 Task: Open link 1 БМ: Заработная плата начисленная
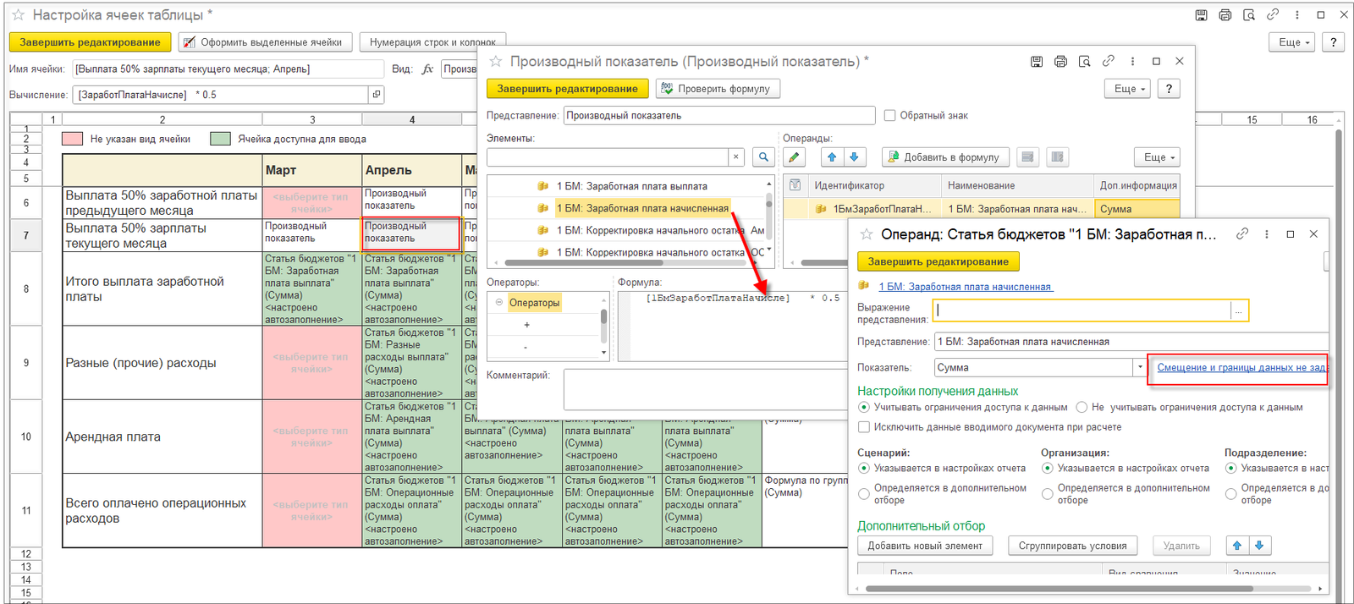(966, 287)
